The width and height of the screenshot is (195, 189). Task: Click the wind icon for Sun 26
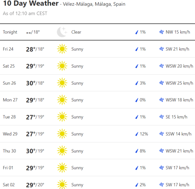pyautogui.click(x=161, y=83)
